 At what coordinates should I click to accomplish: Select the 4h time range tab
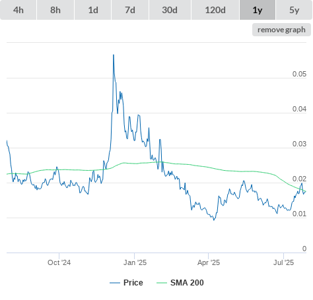point(18,10)
